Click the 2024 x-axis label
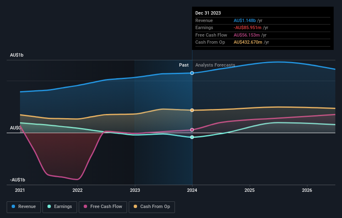This screenshot has width=342, height=218. (x=192, y=191)
